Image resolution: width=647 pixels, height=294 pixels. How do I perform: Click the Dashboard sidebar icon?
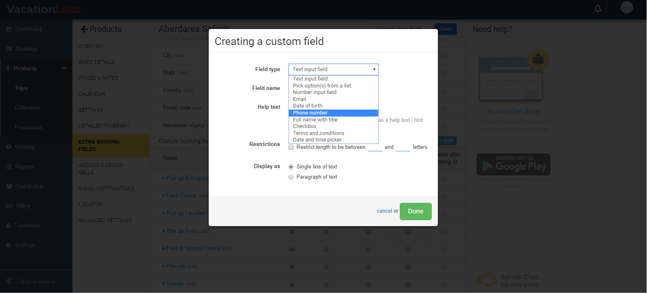pyautogui.click(x=9, y=29)
